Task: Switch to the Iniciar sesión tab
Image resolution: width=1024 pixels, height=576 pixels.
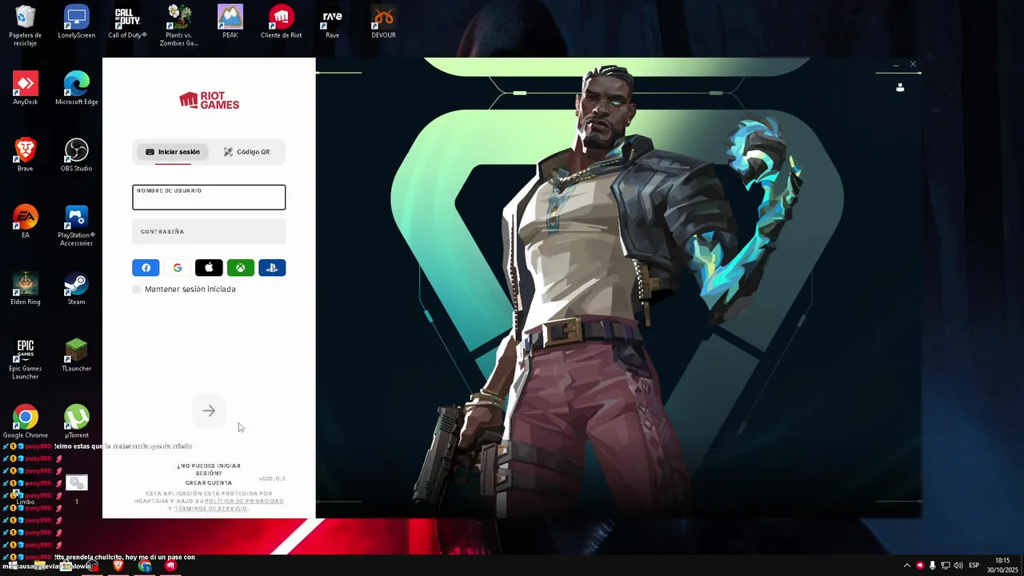Action: click(x=173, y=152)
